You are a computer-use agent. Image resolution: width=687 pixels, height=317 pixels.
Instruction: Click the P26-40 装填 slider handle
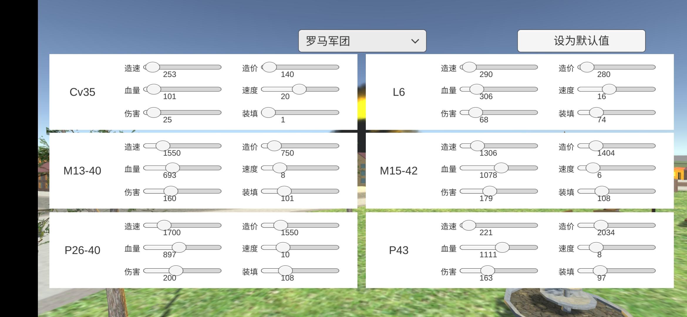pyautogui.click(x=285, y=271)
